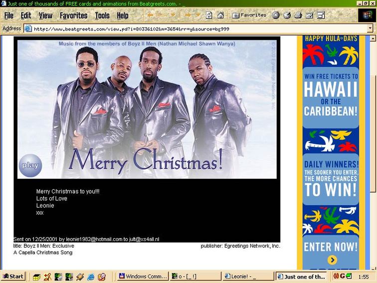Image resolution: width=377 pixels, height=283 pixels.
Task: Click the page icon in the Address bar
Action: (28, 28)
